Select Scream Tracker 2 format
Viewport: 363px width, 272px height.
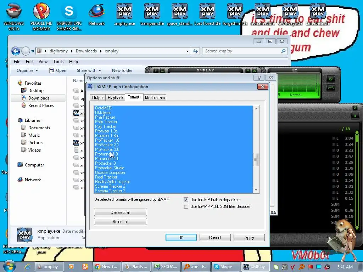pos(173,186)
